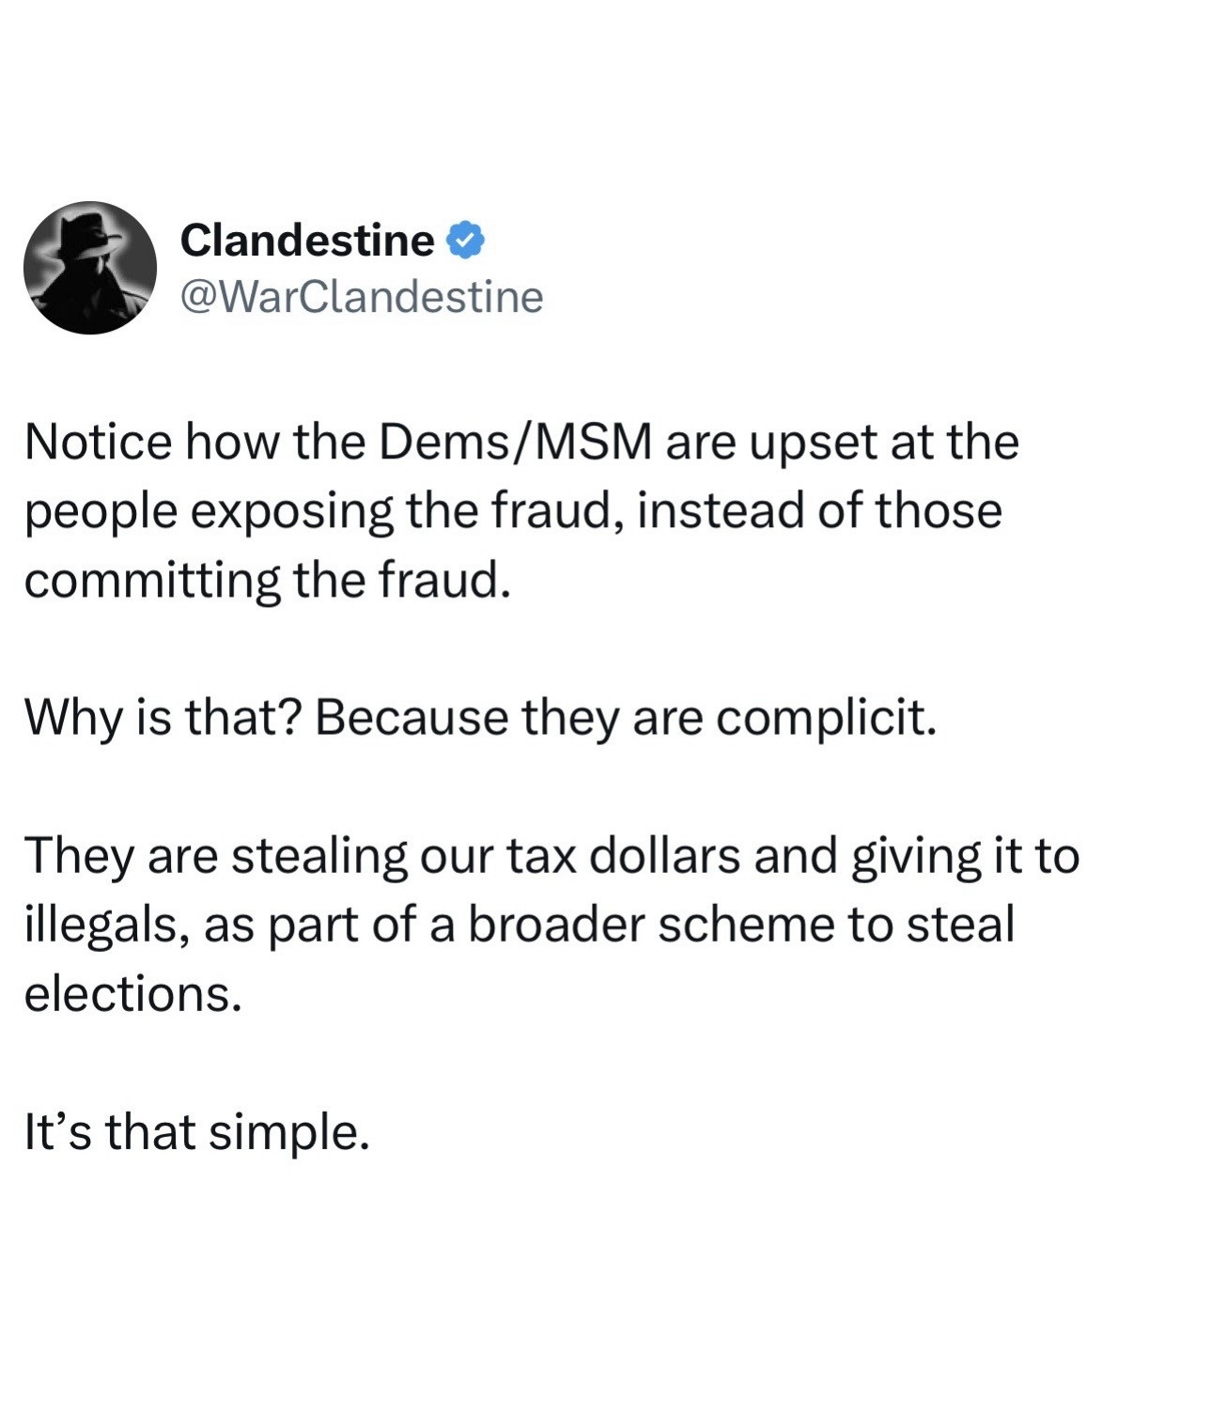
Task: Open the @WarClandestine handle link
Action: click(362, 297)
